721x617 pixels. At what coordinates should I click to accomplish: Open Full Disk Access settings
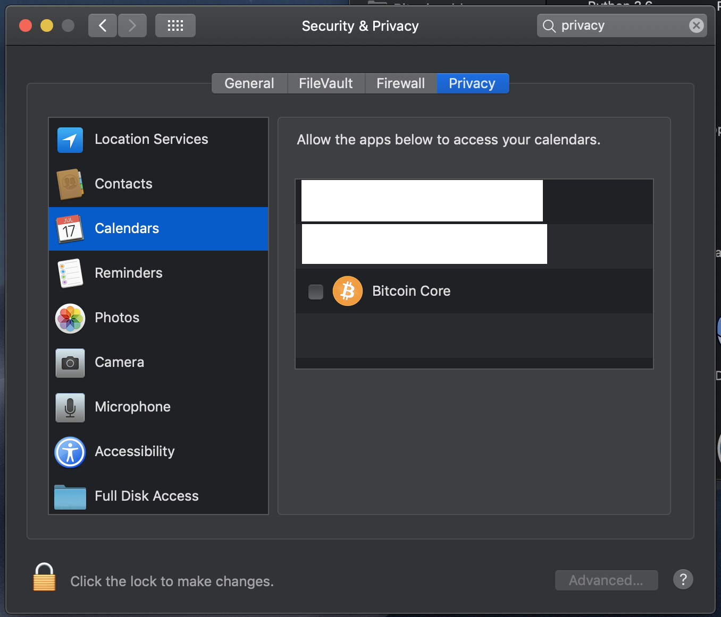click(70, 496)
